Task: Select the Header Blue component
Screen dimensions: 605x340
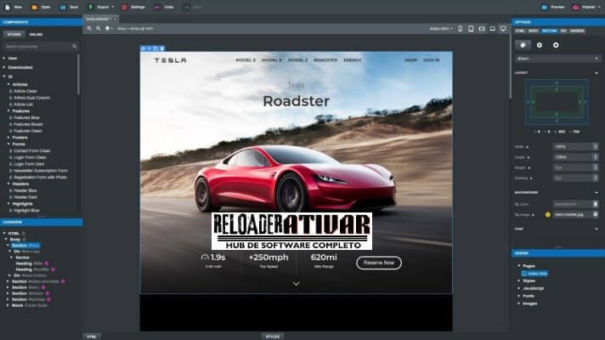Action: click(25, 190)
